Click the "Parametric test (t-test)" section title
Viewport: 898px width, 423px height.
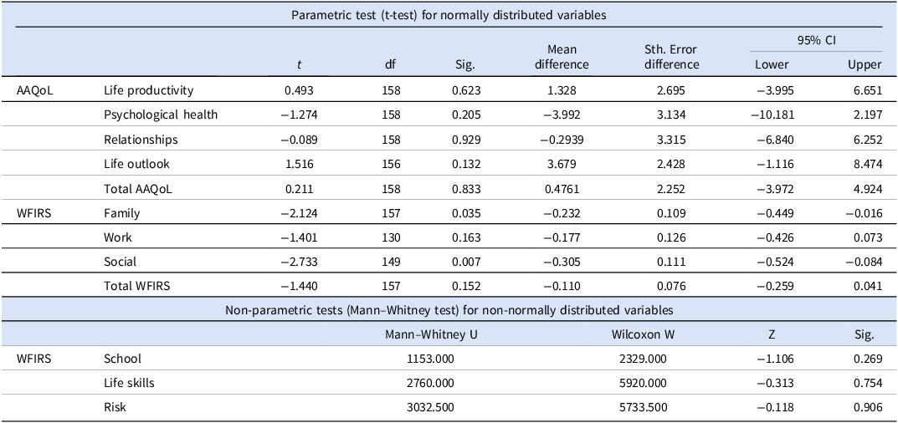(x=449, y=13)
